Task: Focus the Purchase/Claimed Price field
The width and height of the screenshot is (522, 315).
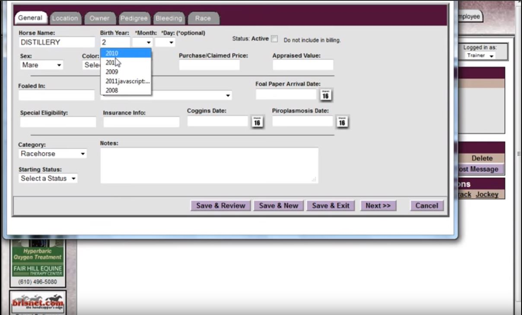Action: [209, 65]
